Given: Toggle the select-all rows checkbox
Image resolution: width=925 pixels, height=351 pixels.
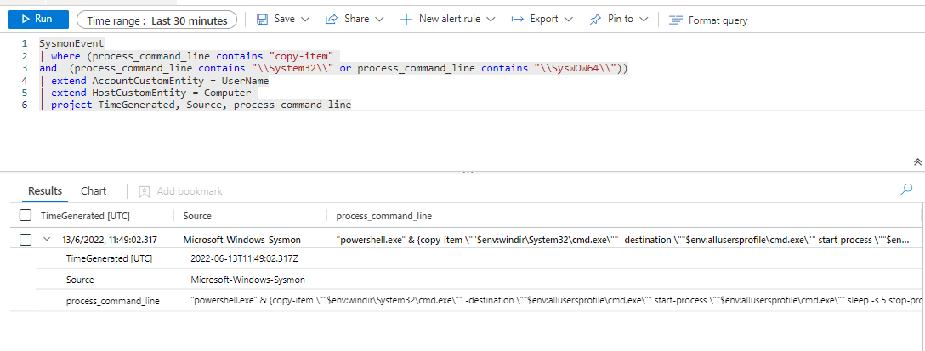Looking at the screenshot, I should tap(26, 216).
